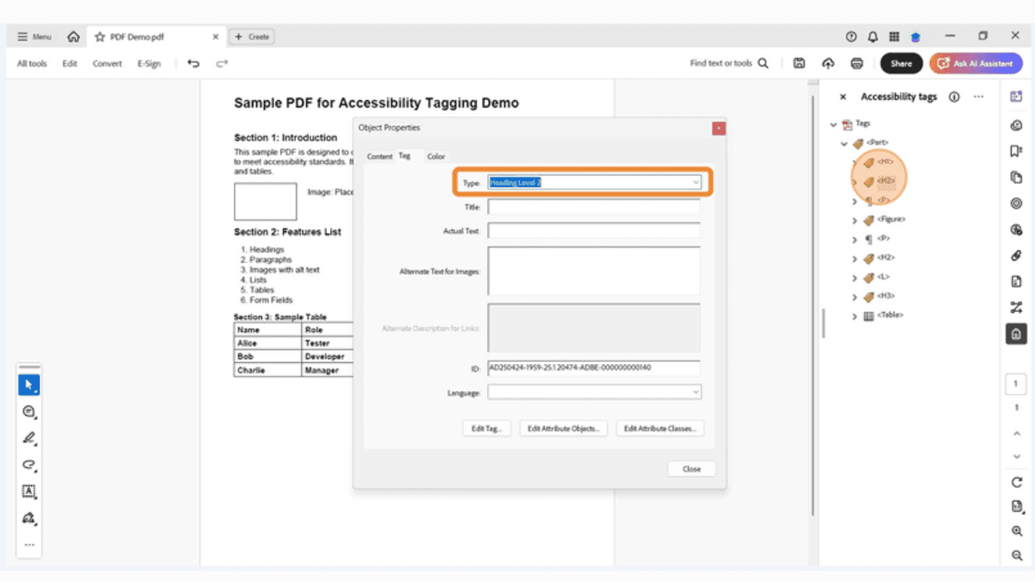The height and width of the screenshot is (582, 1035).
Task: Select the Fill and Sign tool
Action: (28, 518)
